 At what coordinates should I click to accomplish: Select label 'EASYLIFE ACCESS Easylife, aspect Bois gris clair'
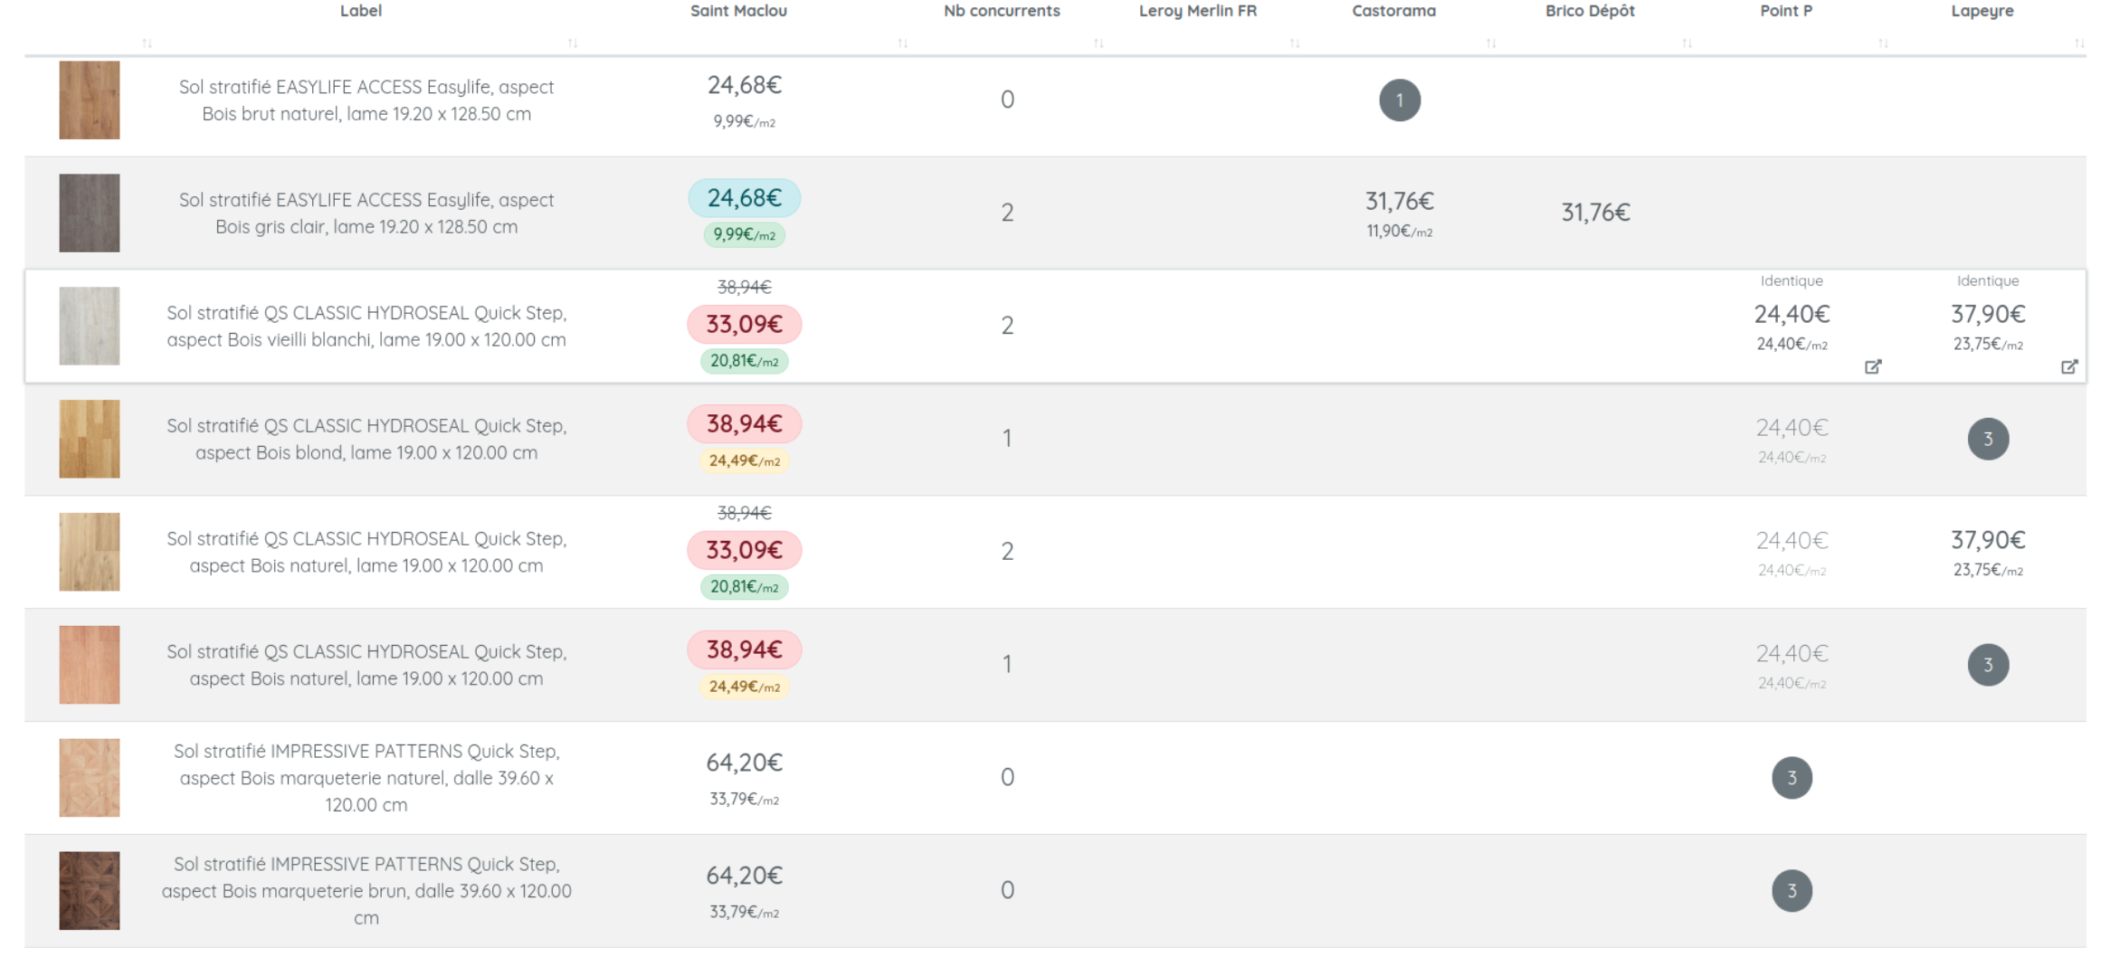point(366,213)
